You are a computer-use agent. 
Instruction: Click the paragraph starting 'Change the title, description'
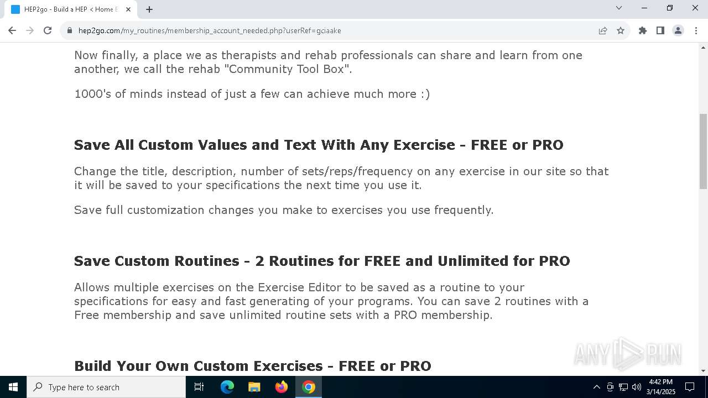click(x=341, y=178)
